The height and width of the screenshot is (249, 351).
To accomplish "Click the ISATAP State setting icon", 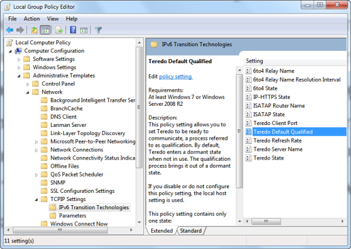I will tap(249, 115).
